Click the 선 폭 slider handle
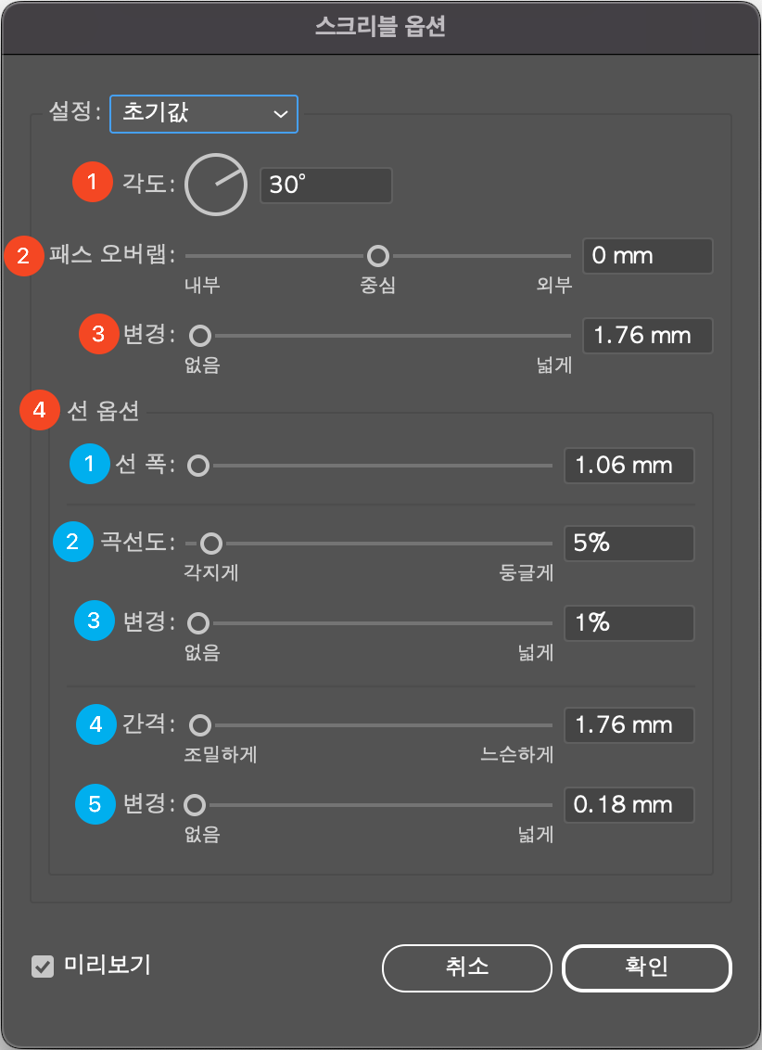Viewport: 762px width, 1050px height. pyautogui.click(x=197, y=465)
